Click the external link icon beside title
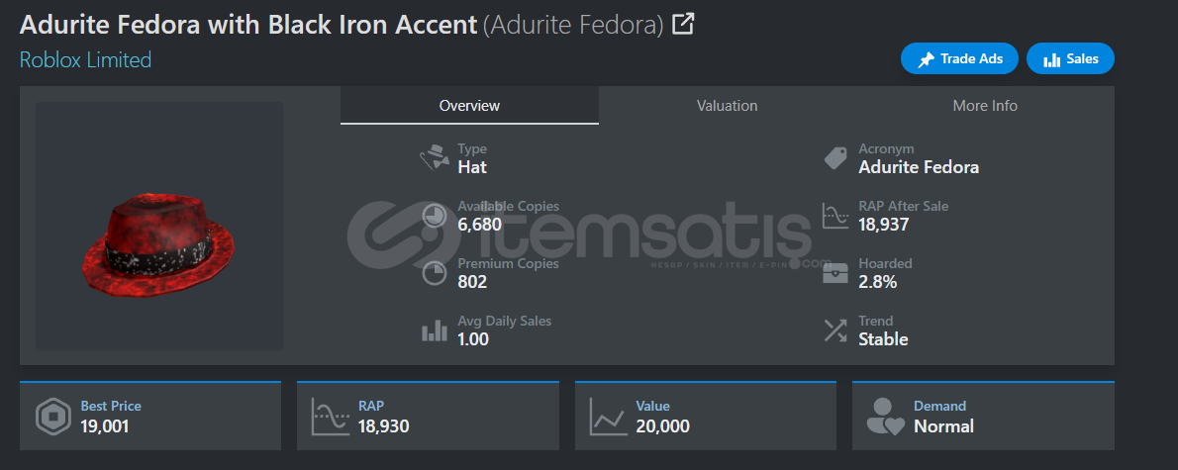 (x=683, y=25)
